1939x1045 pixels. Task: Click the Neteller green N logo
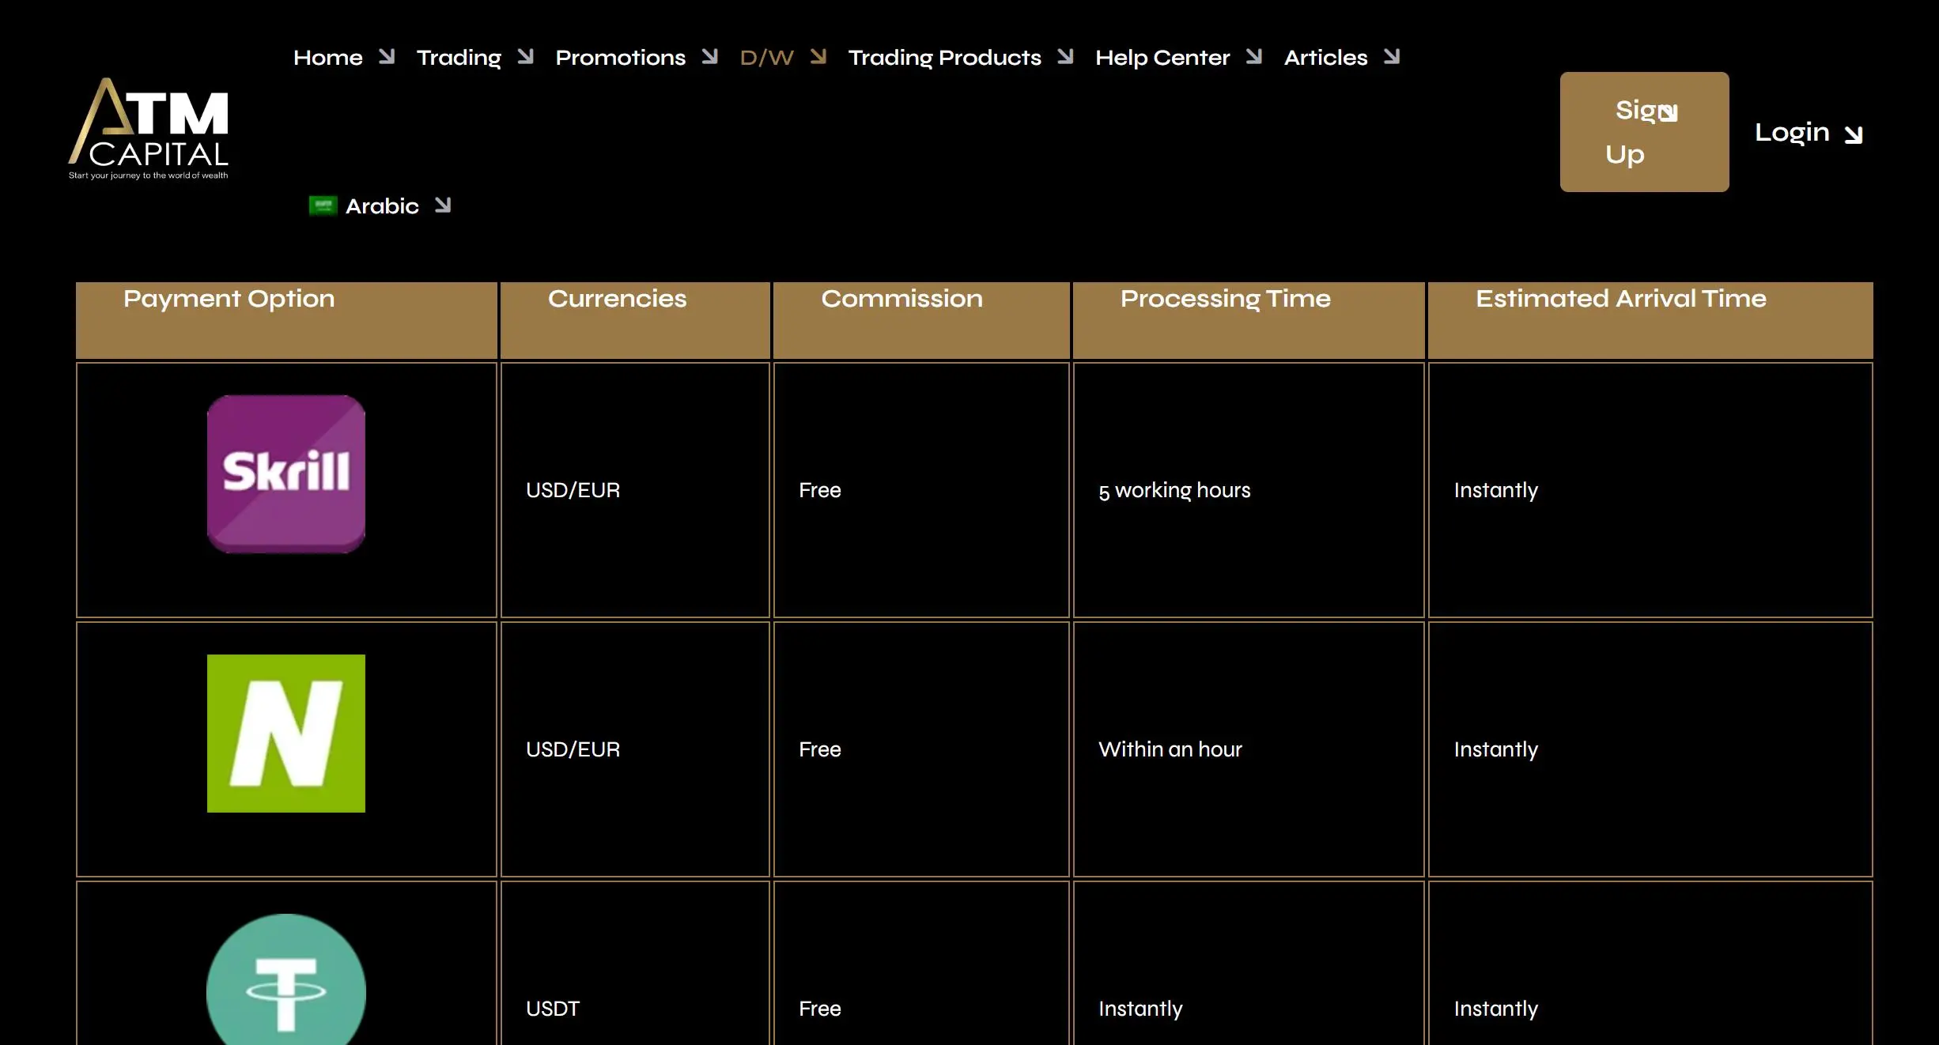coord(286,734)
